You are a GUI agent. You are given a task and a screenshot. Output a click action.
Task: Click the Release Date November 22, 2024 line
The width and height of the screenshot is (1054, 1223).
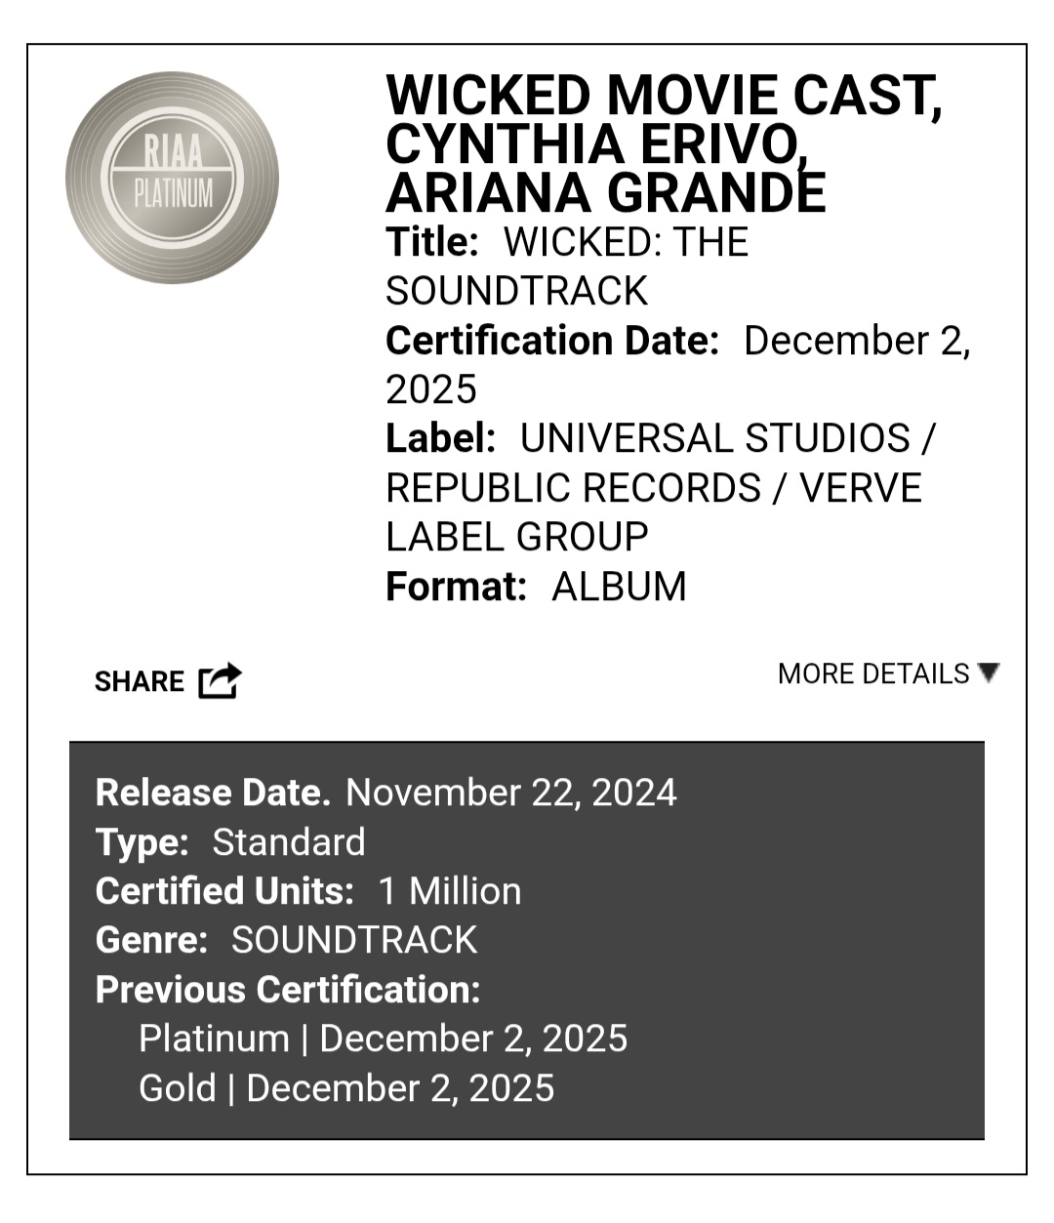pyautogui.click(x=385, y=792)
